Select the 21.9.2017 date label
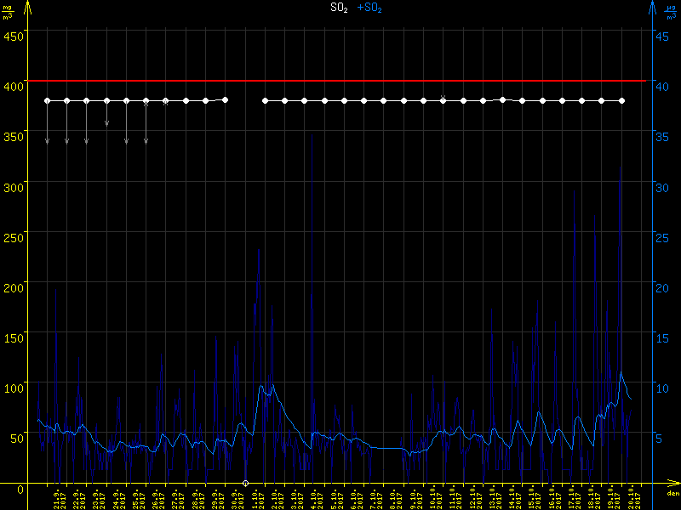The height and width of the screenshot is (510, 681). (x=57, y=498)
